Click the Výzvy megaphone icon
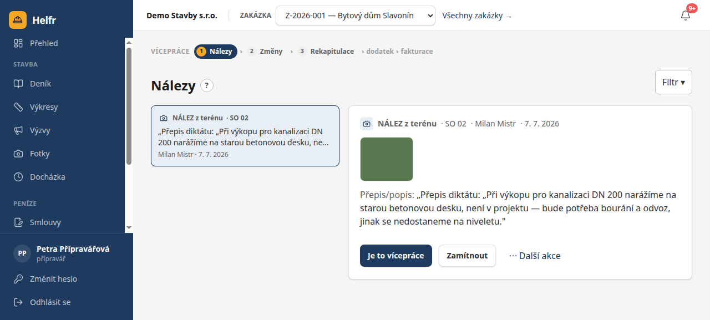This screenshot has width=710, height=320. pyautogui.click(x=18, y=130)
